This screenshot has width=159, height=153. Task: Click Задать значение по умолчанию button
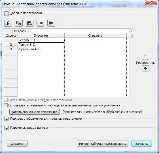[x=35, y=112]
